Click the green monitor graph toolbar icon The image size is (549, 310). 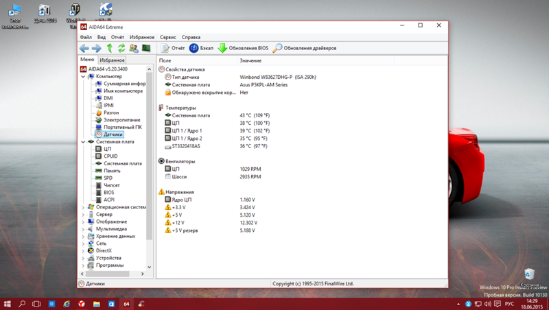146,49
